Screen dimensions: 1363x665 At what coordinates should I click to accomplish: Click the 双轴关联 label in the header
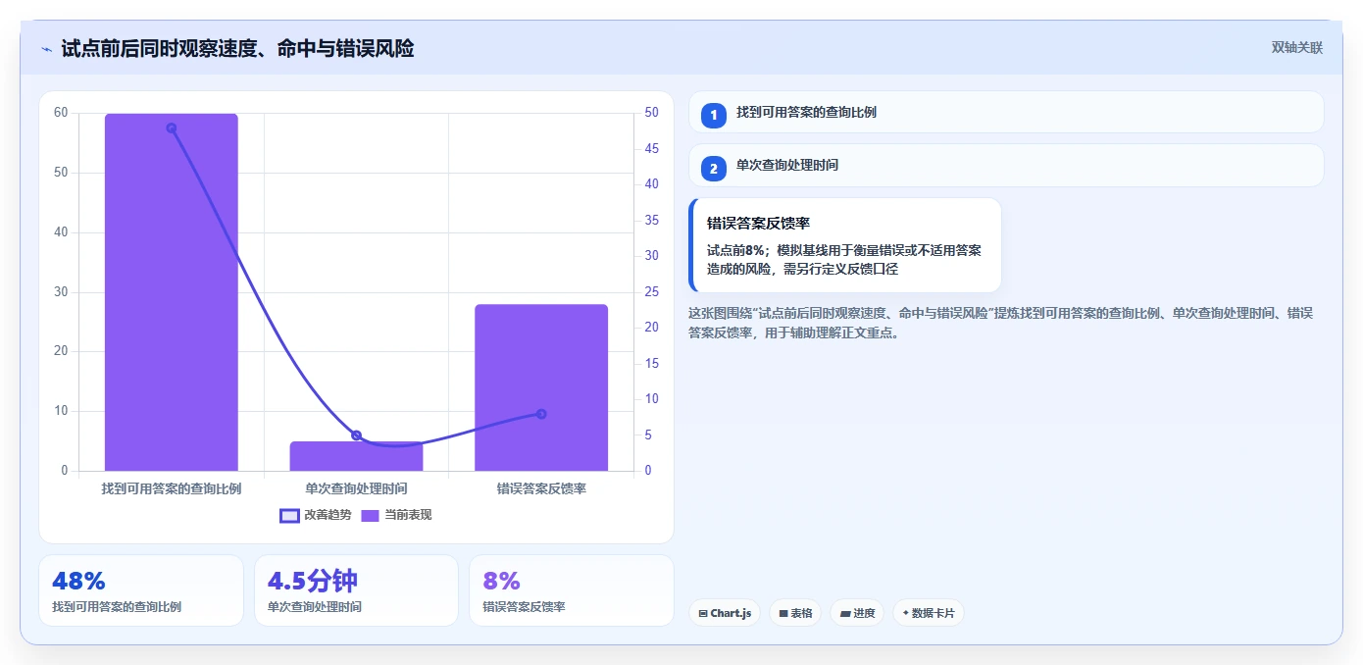1297,47
